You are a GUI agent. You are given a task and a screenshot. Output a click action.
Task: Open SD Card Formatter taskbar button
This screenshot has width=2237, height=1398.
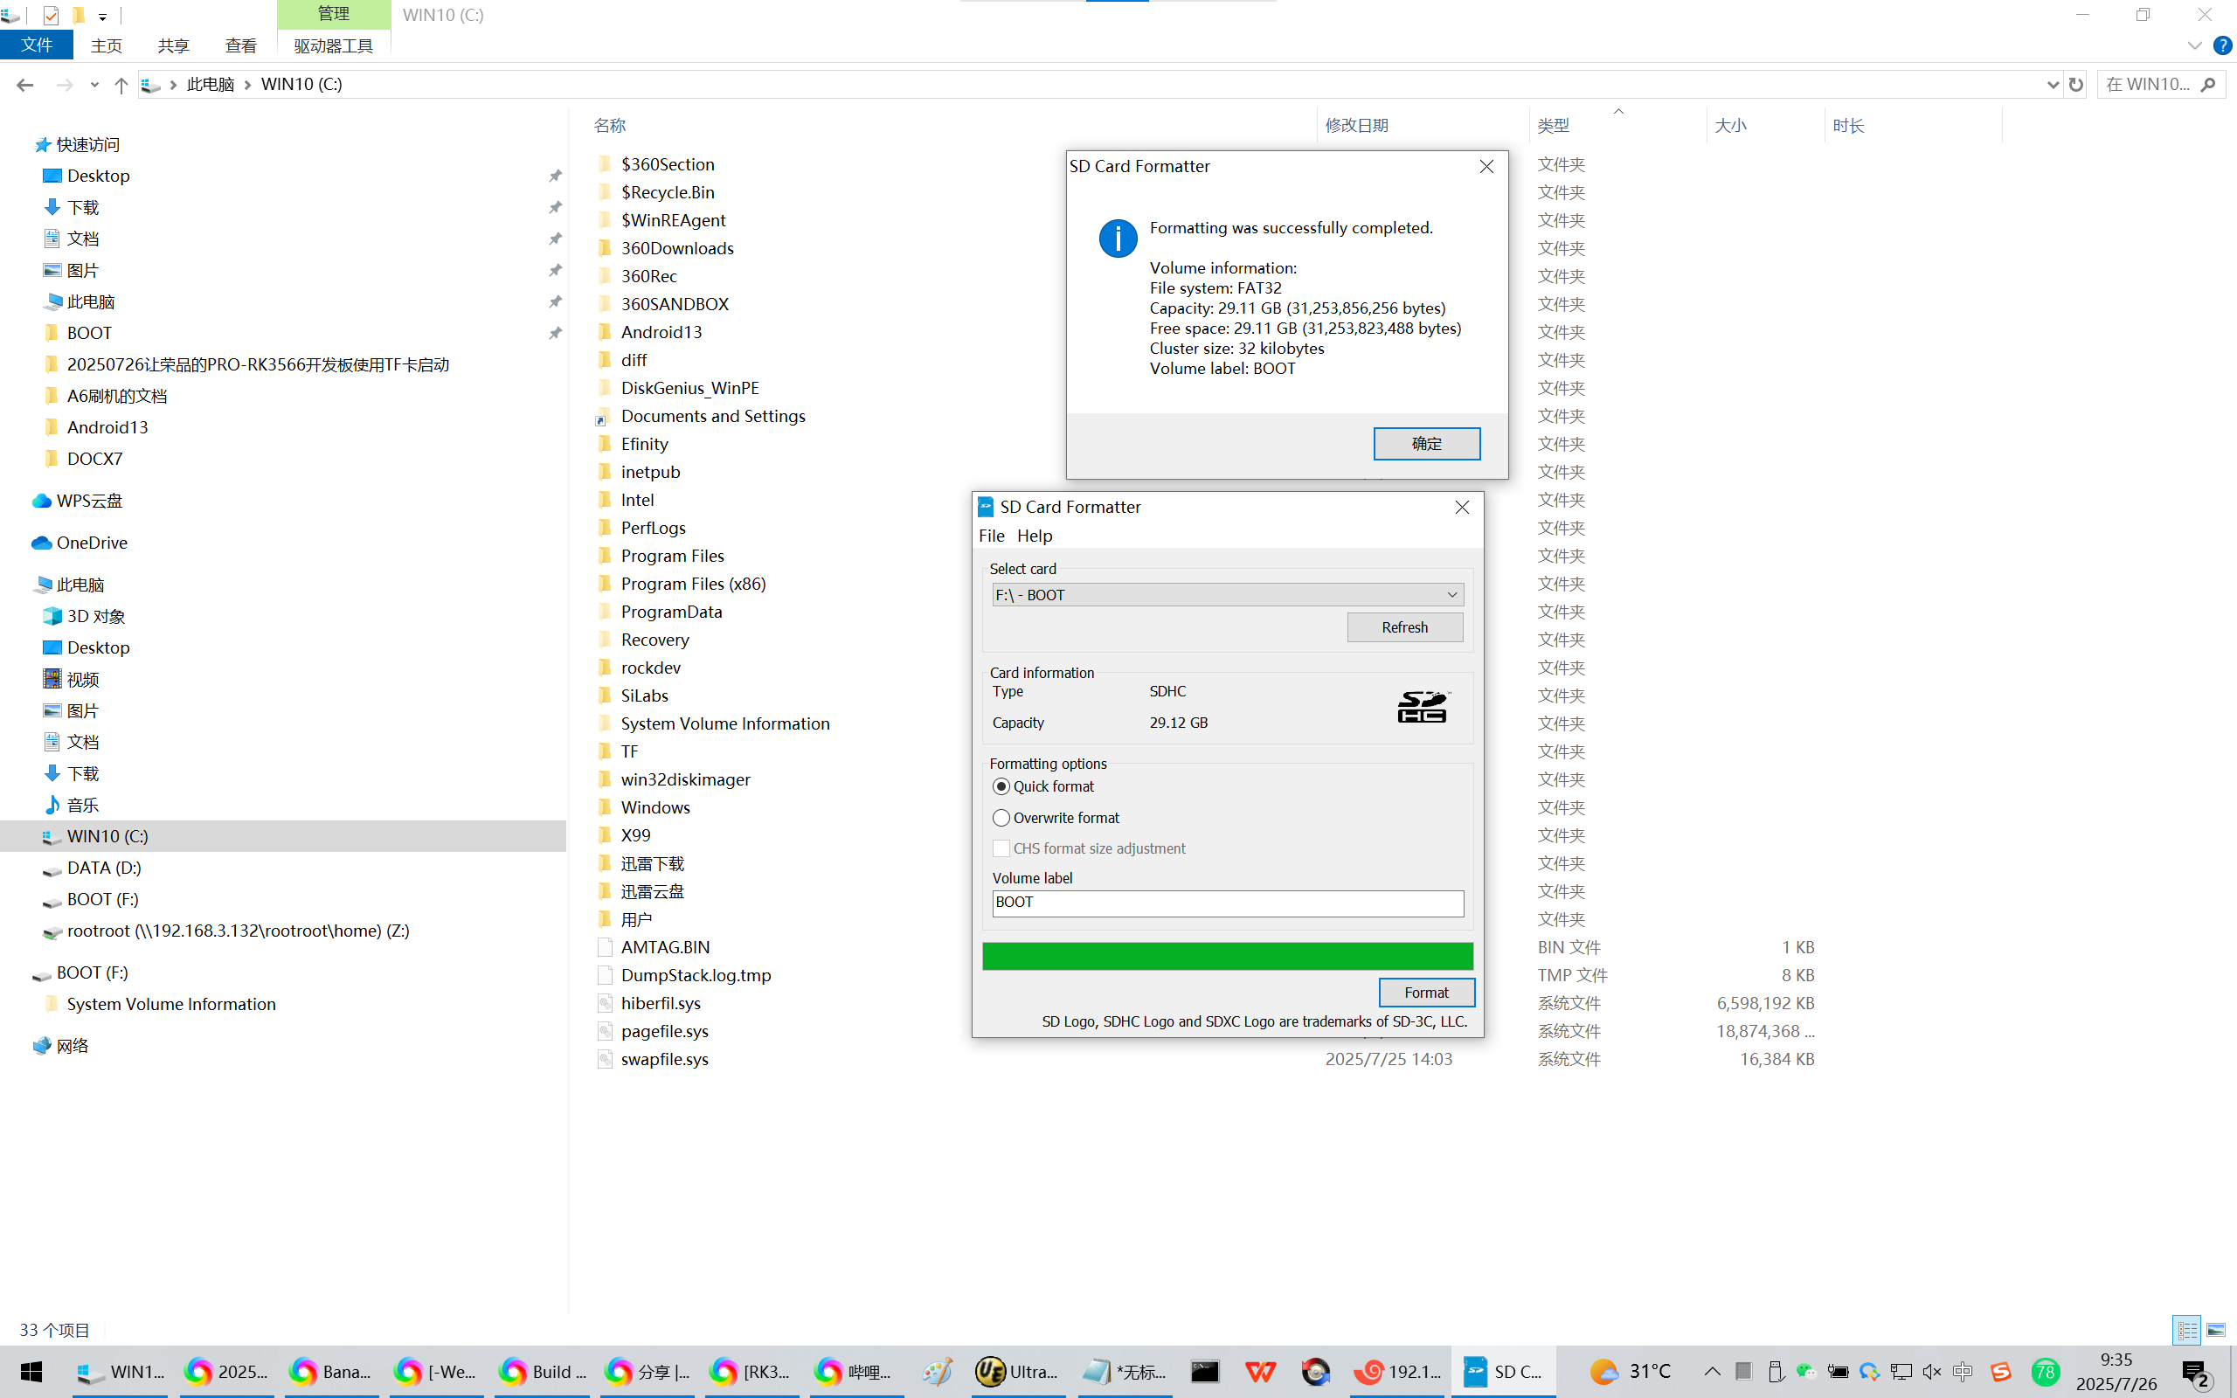(x=1503, y=1371)
